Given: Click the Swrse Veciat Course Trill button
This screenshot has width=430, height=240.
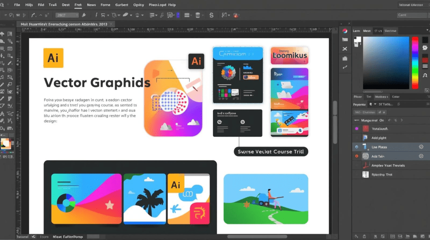Looking at the screenshot, I should tap(271, 152).
